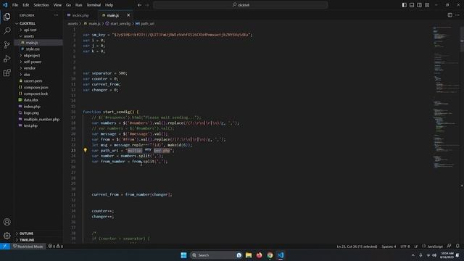This screenshot has width=464, height=261.
Task: Open notifications bell in status bar
Action: 457,246
